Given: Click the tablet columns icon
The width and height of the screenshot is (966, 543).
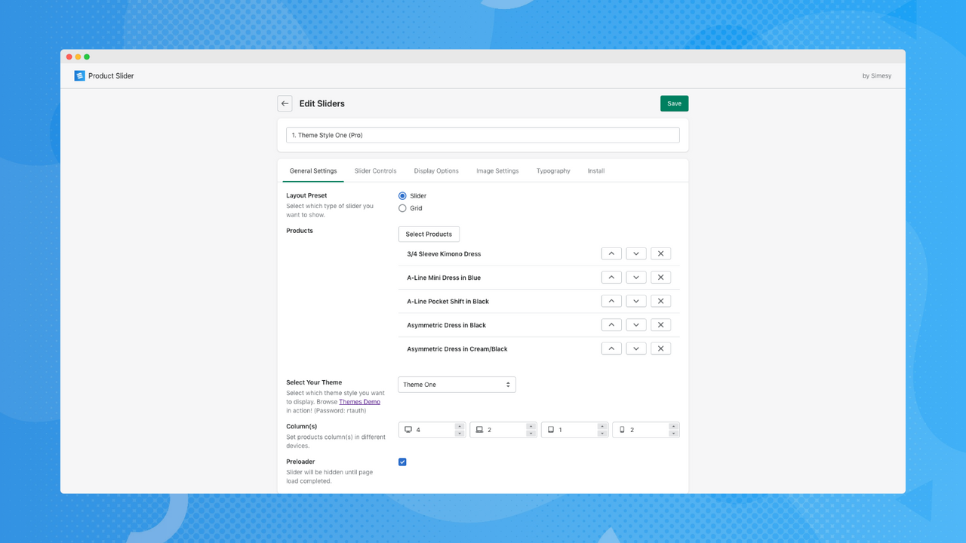Looking at the screenshot, I should point(550,429).
